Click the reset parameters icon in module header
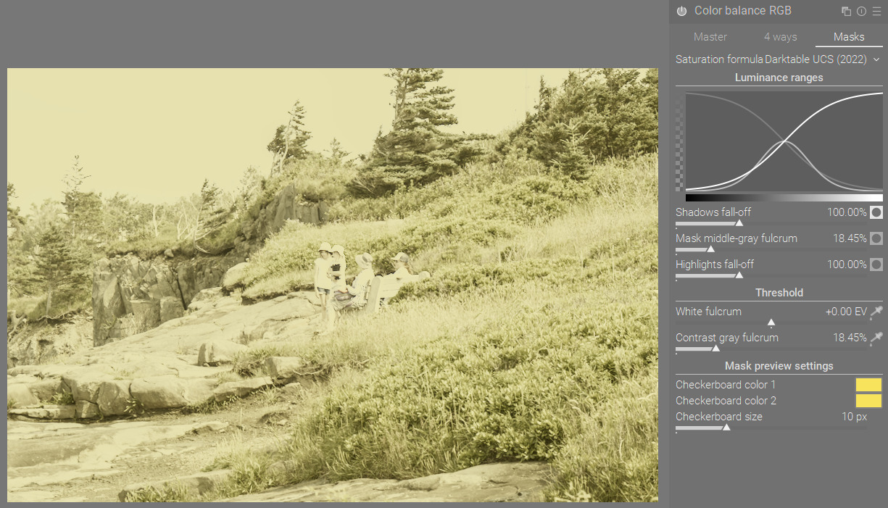The height and width of the screenshot is (508, 888). pos(861,11)
